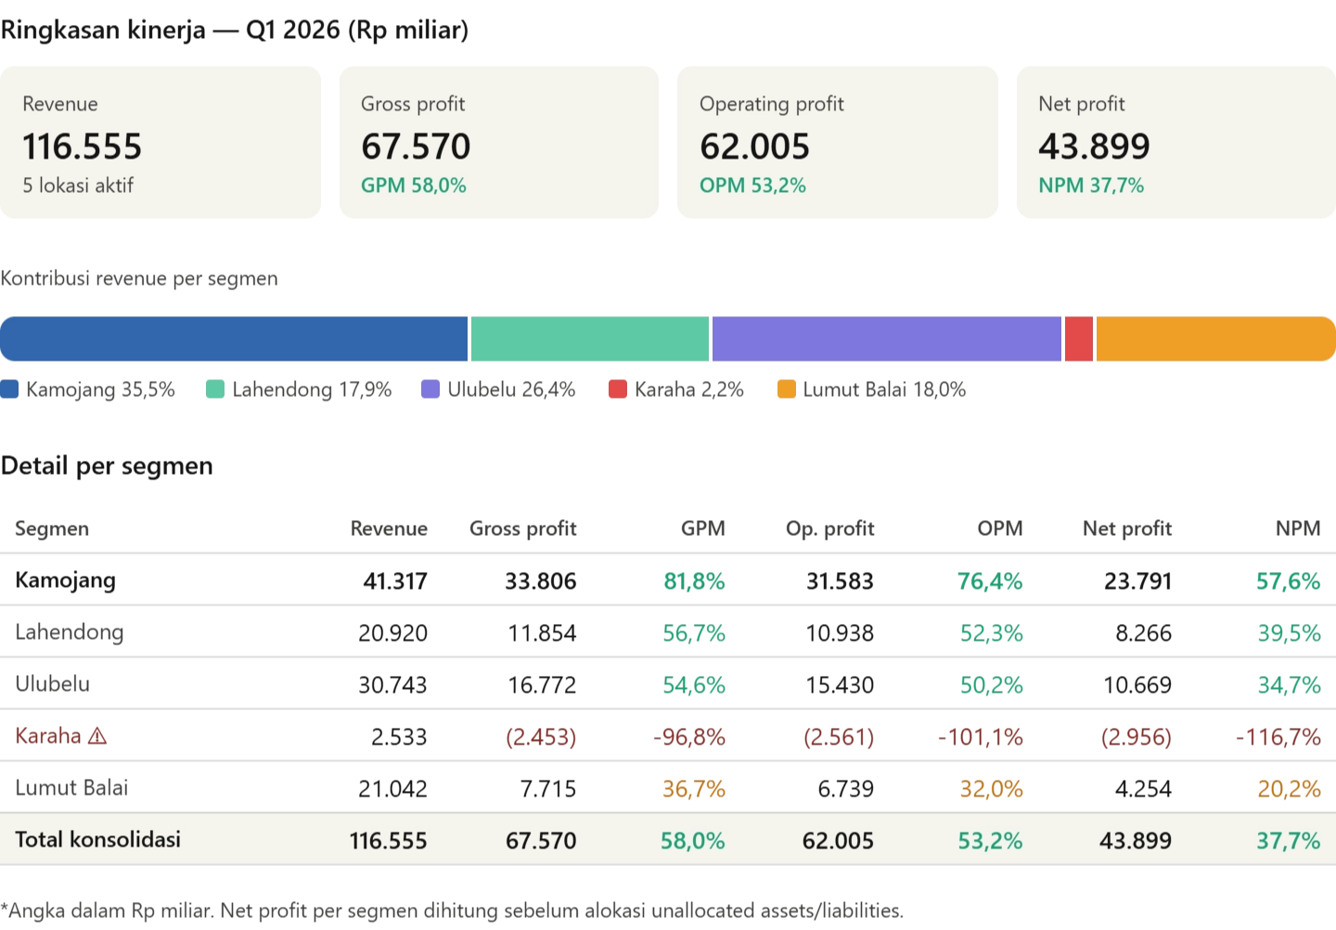Screen dimensions: 1336x930
Task: Click the "GPM" column header
Action: pos(703,529)
